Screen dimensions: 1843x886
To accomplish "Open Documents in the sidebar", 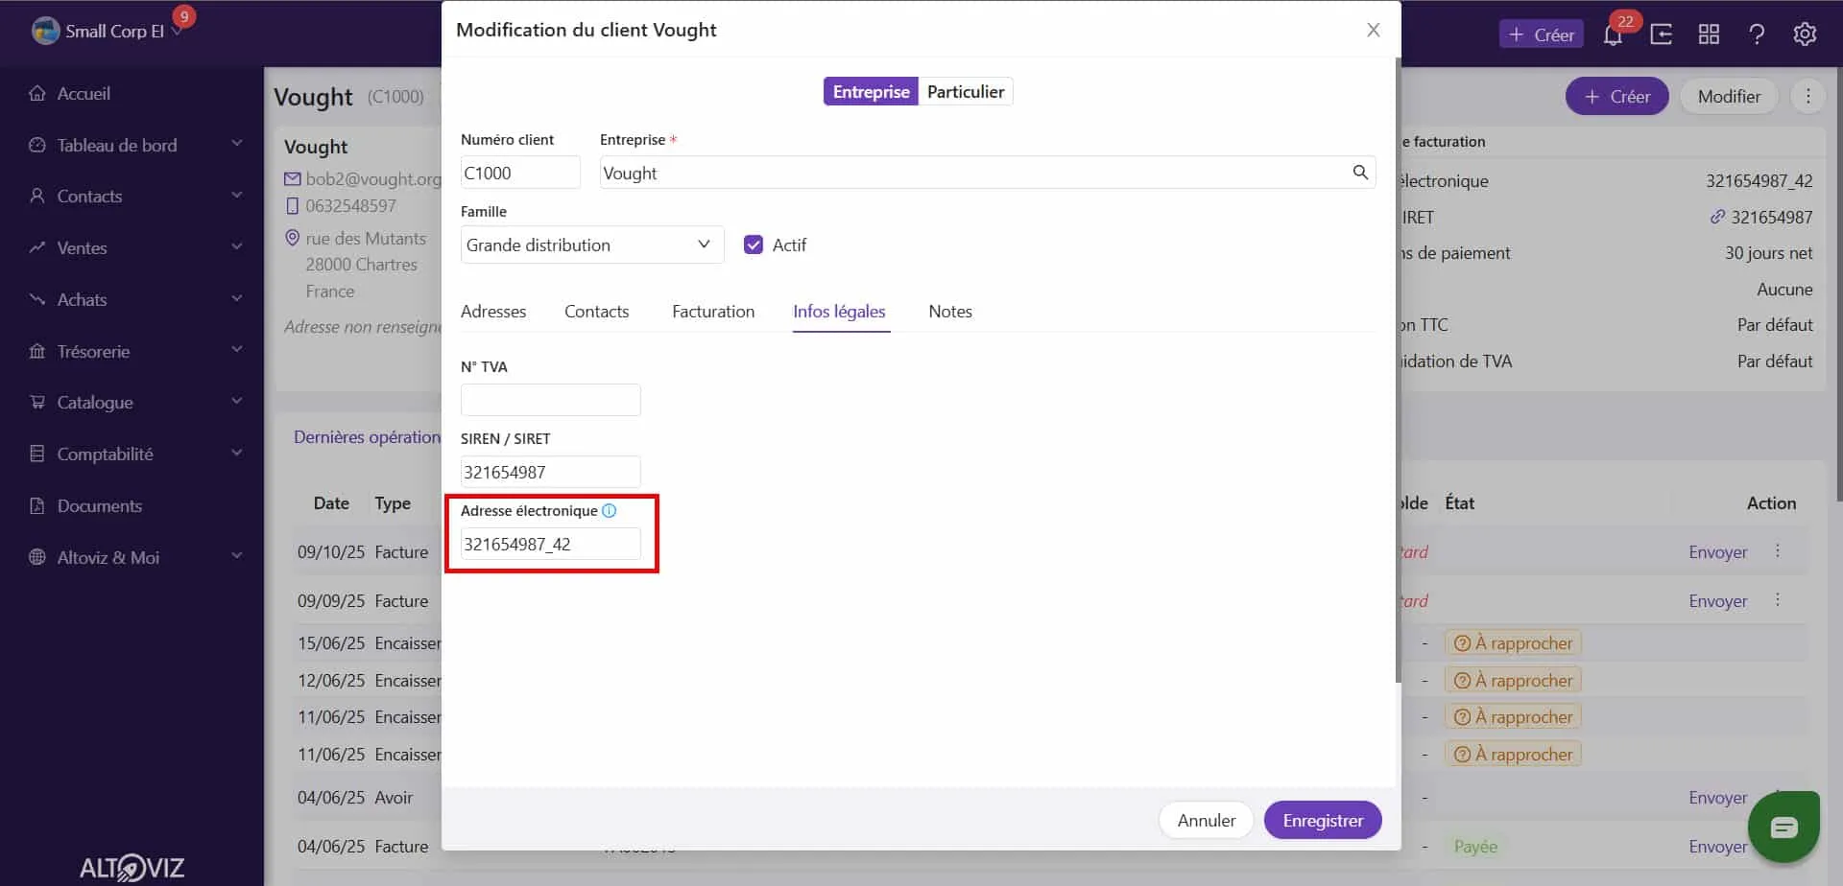I will pyautogui.click(x=99, y=505).
